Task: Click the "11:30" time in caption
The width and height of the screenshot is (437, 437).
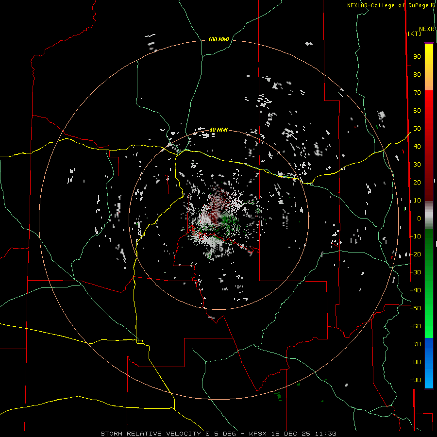Action: [325, 434]
